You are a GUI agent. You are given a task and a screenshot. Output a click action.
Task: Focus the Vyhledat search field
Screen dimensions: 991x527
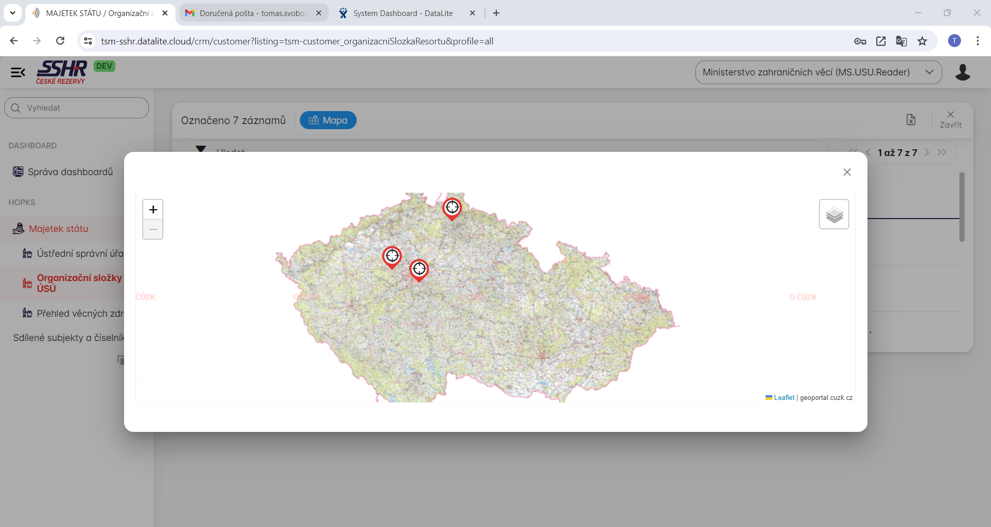[77, 108]
